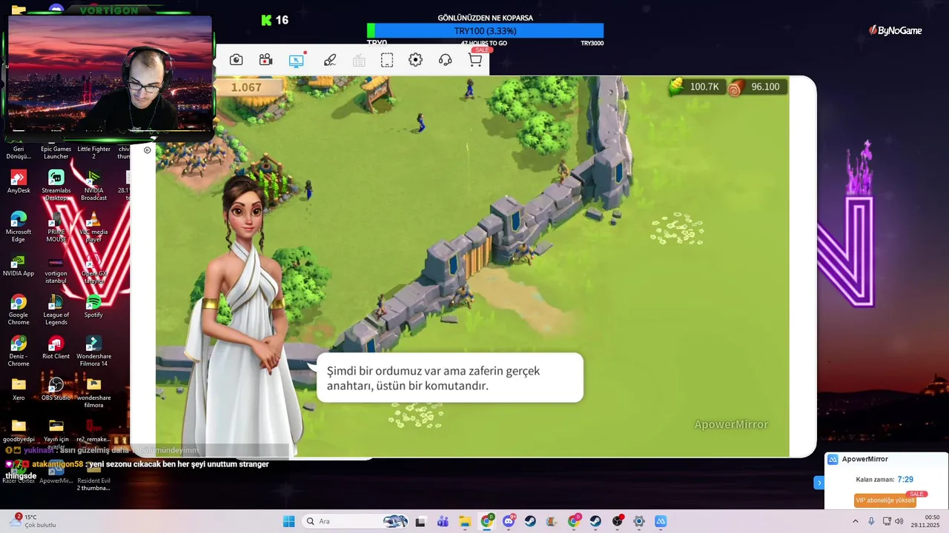This screenshot has width=949, height=533.
Task: Open ApowerMirror taskbar icon
Action: 661,521
